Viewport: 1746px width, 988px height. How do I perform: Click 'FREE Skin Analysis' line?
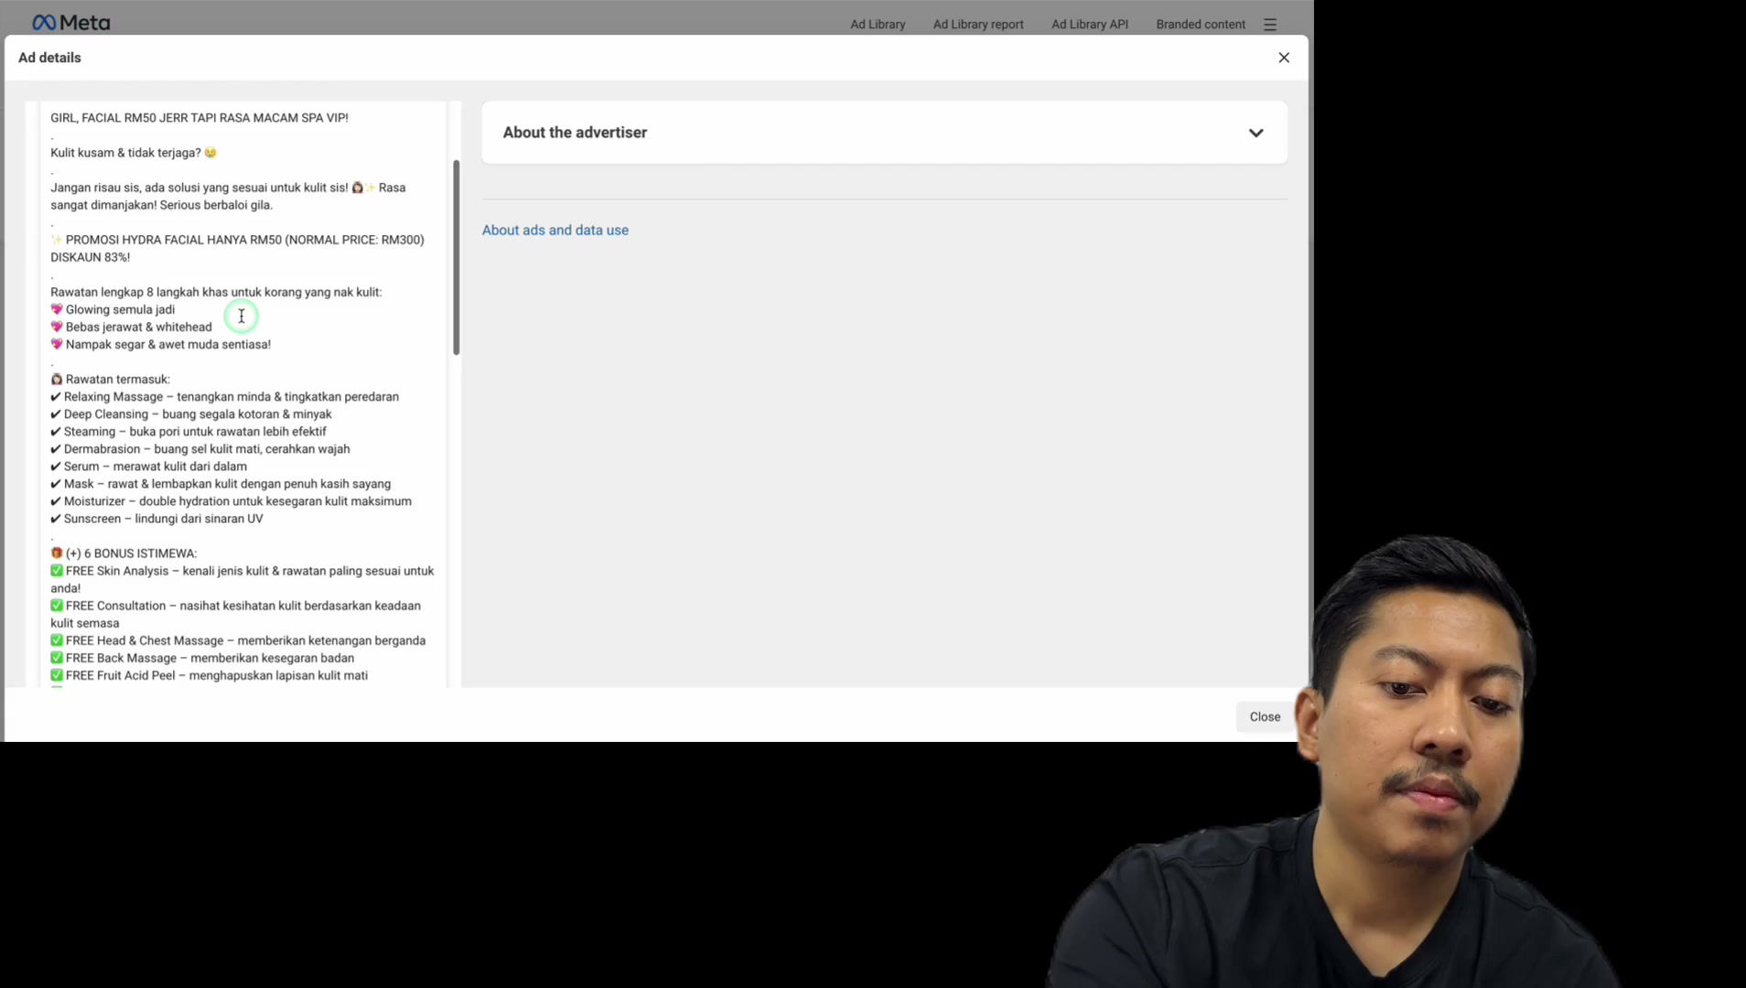tap(242, 580)
